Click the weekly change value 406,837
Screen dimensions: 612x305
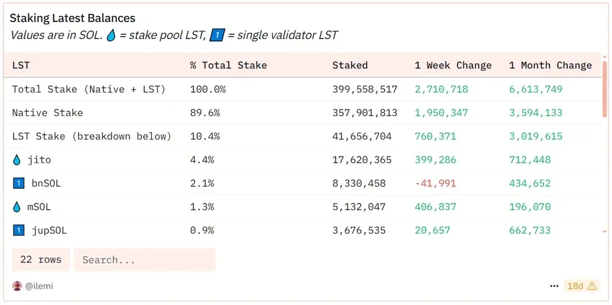436,207
